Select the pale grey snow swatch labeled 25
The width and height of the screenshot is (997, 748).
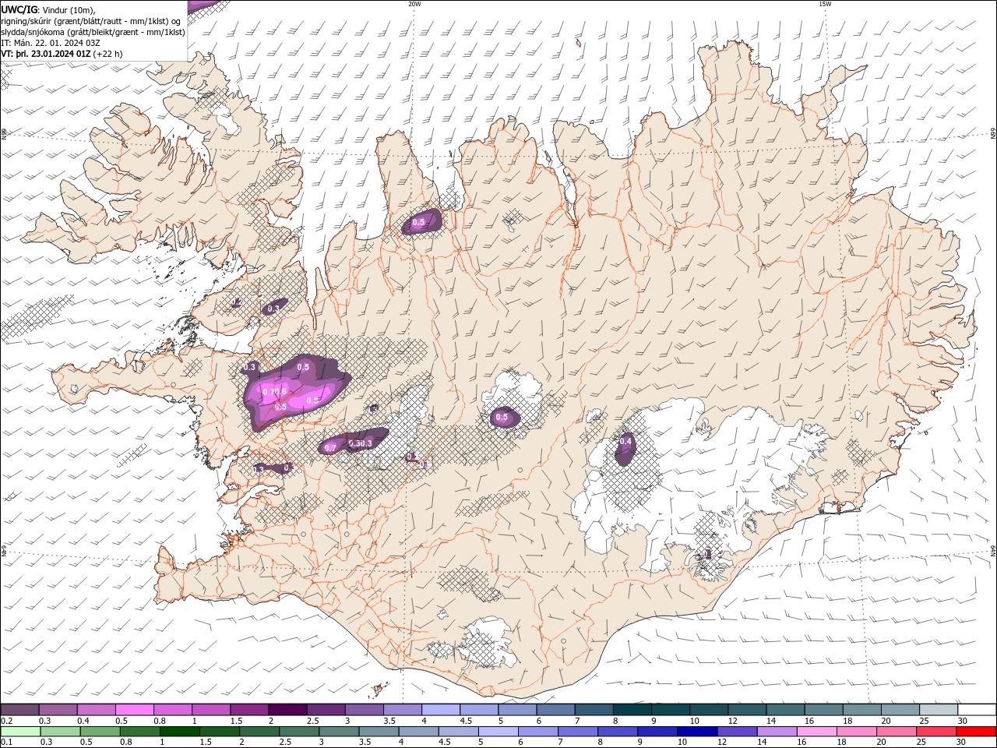[x=938, y=710]
